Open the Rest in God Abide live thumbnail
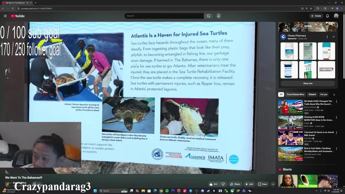 click(x=291, y=154)
